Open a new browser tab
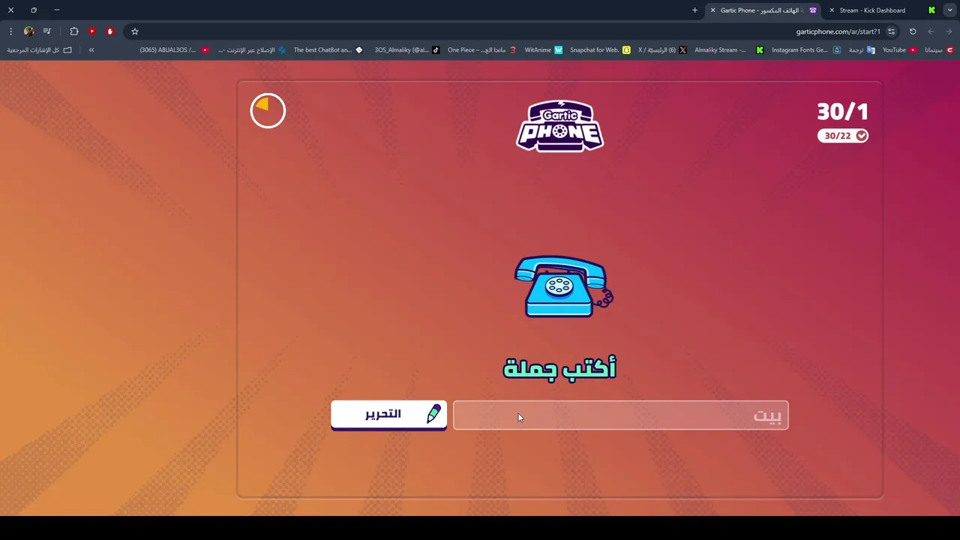 (694, 10)
